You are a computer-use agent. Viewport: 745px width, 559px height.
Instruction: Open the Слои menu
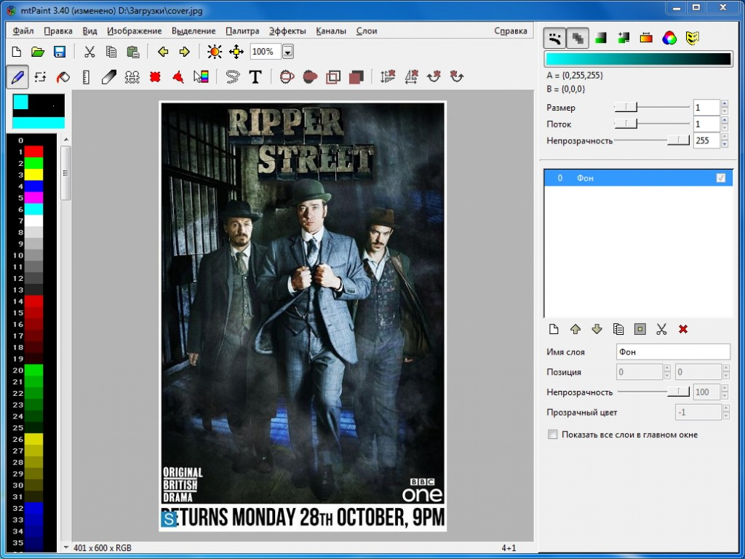click(367, 31)
